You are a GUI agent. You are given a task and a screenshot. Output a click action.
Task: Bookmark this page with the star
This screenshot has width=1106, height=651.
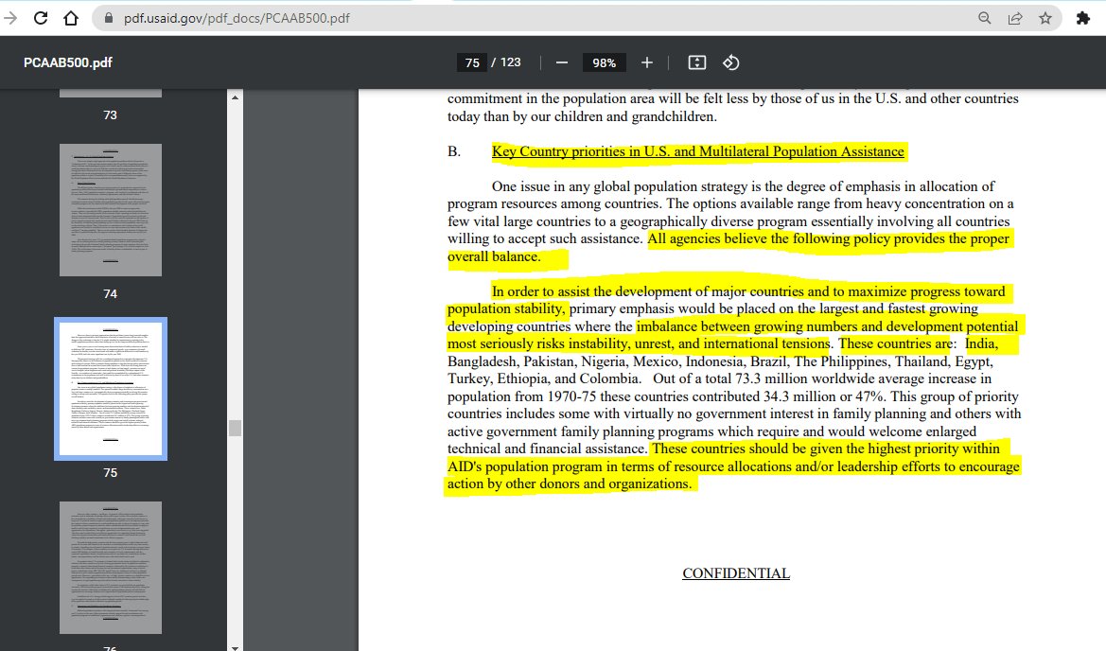click(1045, 18)
